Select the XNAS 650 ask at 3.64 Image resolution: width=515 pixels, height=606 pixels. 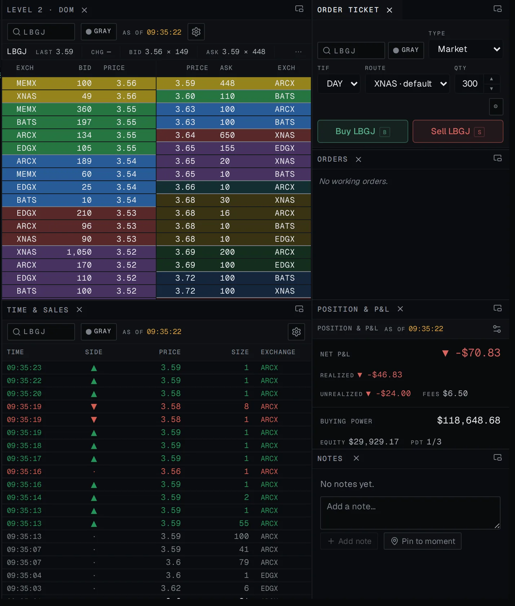click(234, 135)
